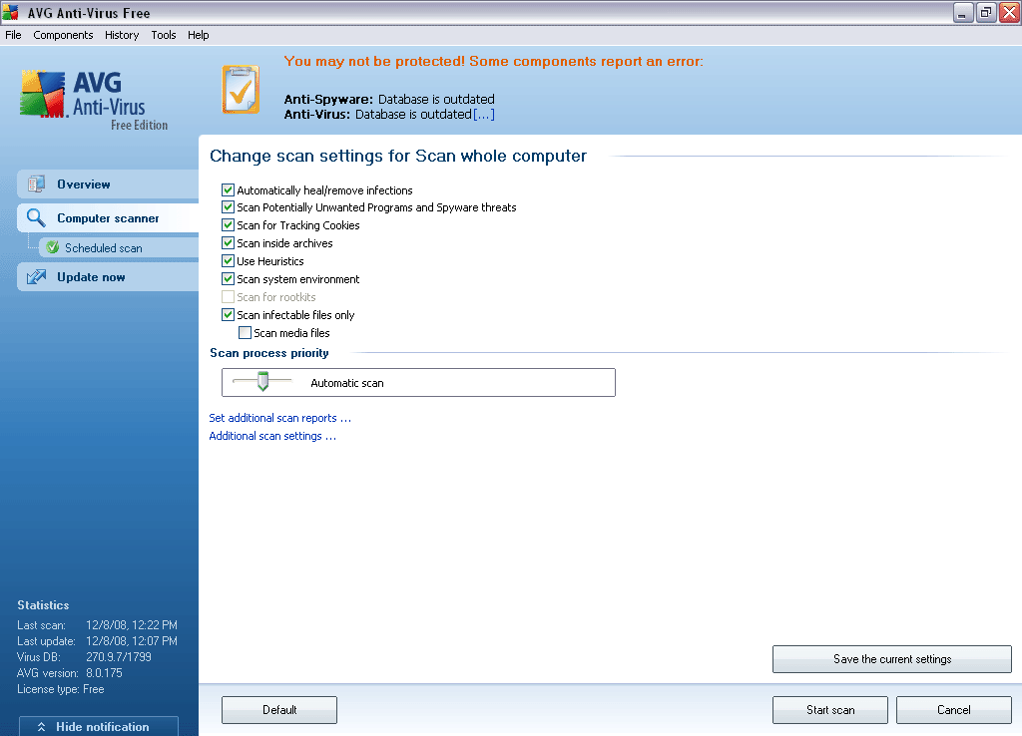Click the Update now arrow icon
The height and width of the screenshot is (736, 1022).
[x=37, y=277]
